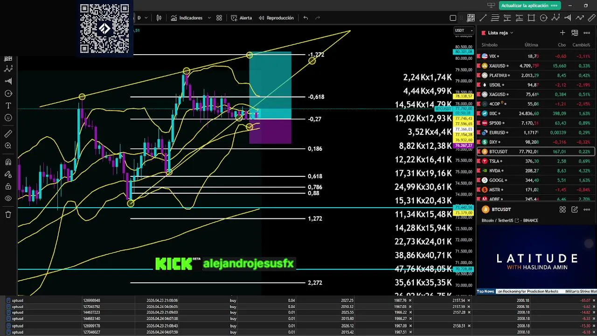
Task: Sort watchlist by Última column
Action: click(531, 45)
